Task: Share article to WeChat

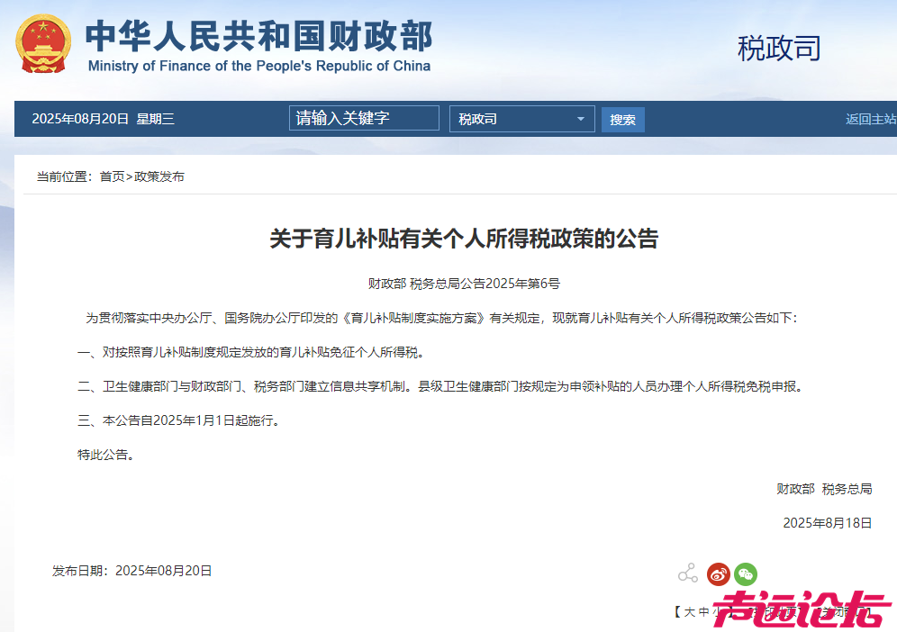Action: (x=745, y=574)
